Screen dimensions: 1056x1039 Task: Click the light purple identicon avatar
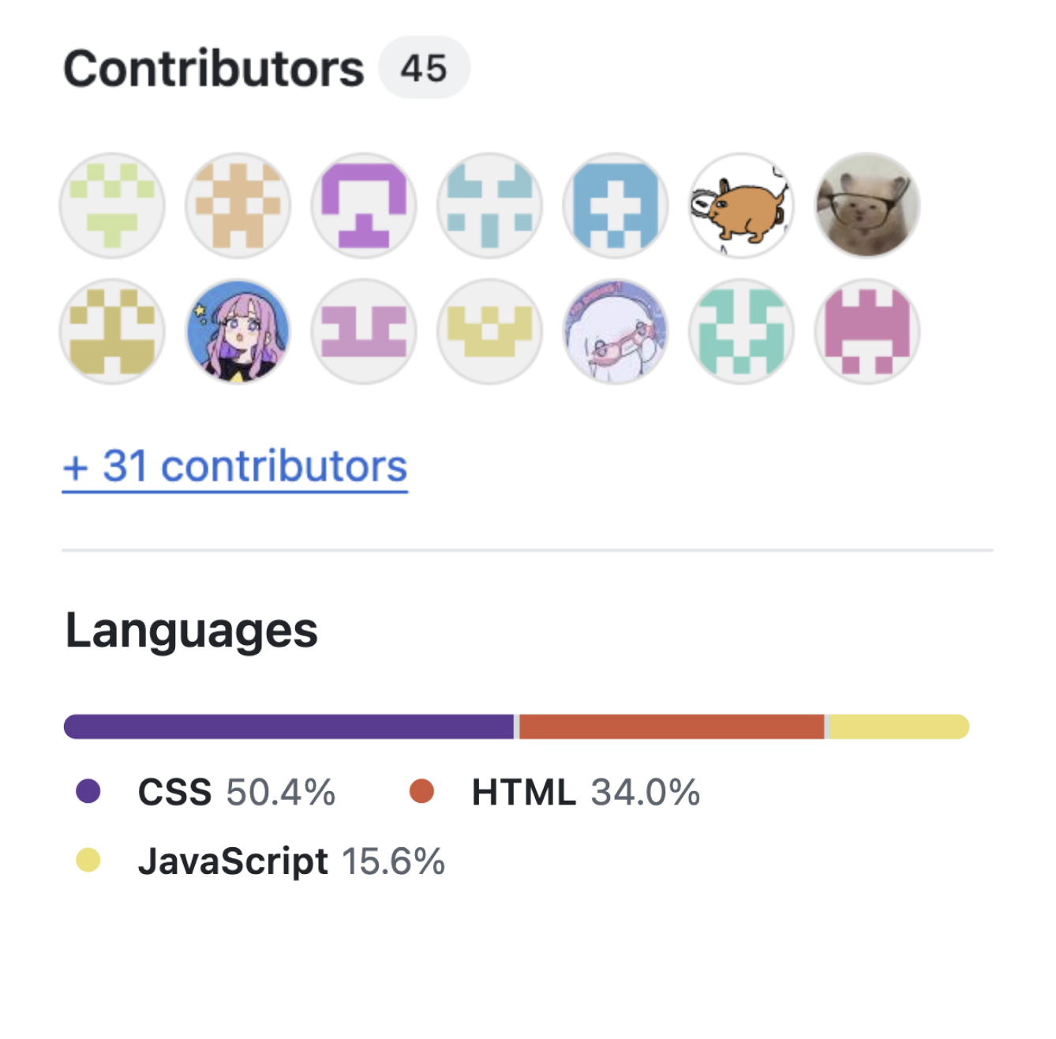point(364,332)
